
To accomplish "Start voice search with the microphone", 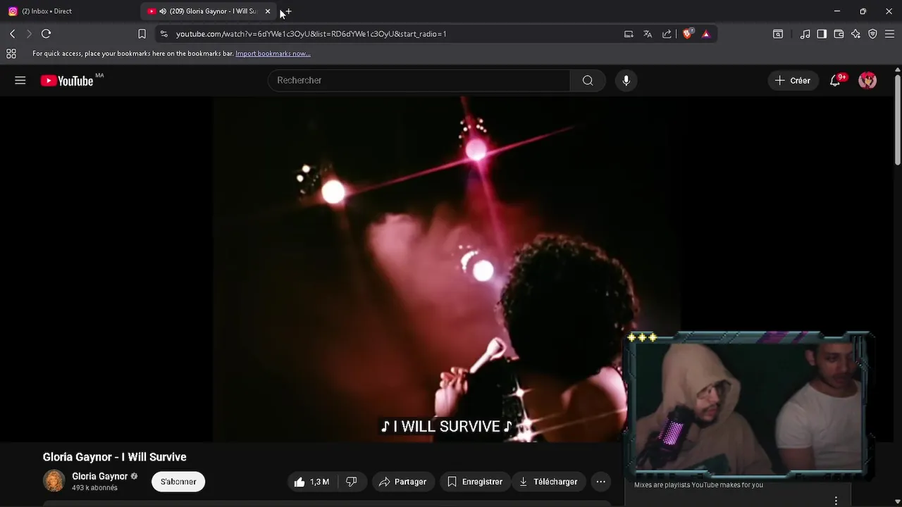I will [x=626, y=80].
